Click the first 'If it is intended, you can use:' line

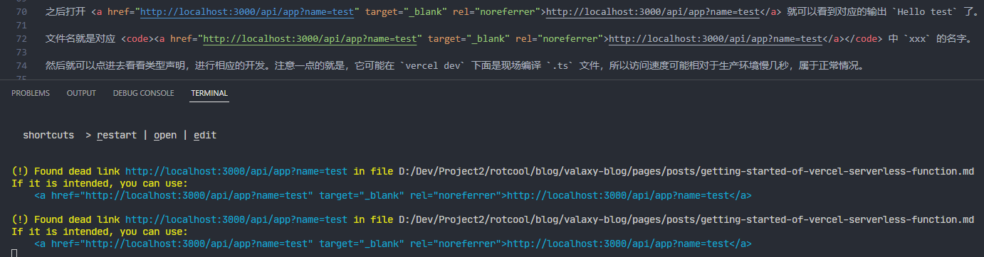[100, 183]
